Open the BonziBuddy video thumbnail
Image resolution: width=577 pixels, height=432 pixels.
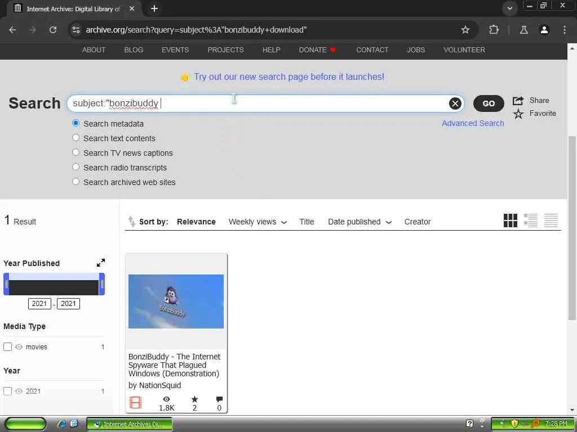(x=176, y=301)
